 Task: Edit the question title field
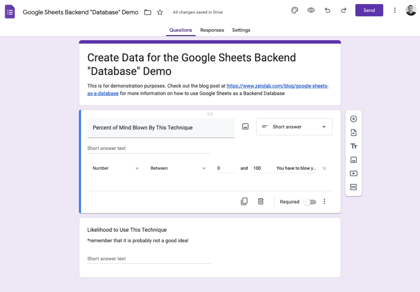click(x=161, y=128)
